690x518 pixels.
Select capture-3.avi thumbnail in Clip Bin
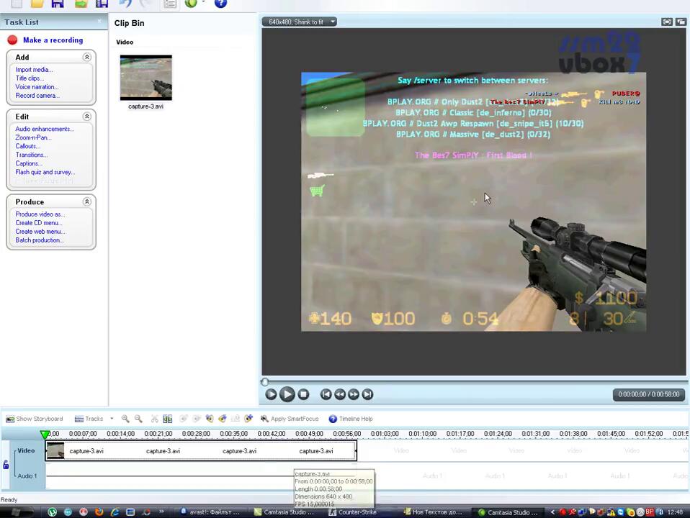(145, 78)
